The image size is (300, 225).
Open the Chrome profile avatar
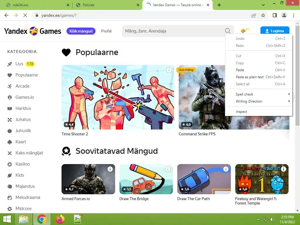(284, 15)
